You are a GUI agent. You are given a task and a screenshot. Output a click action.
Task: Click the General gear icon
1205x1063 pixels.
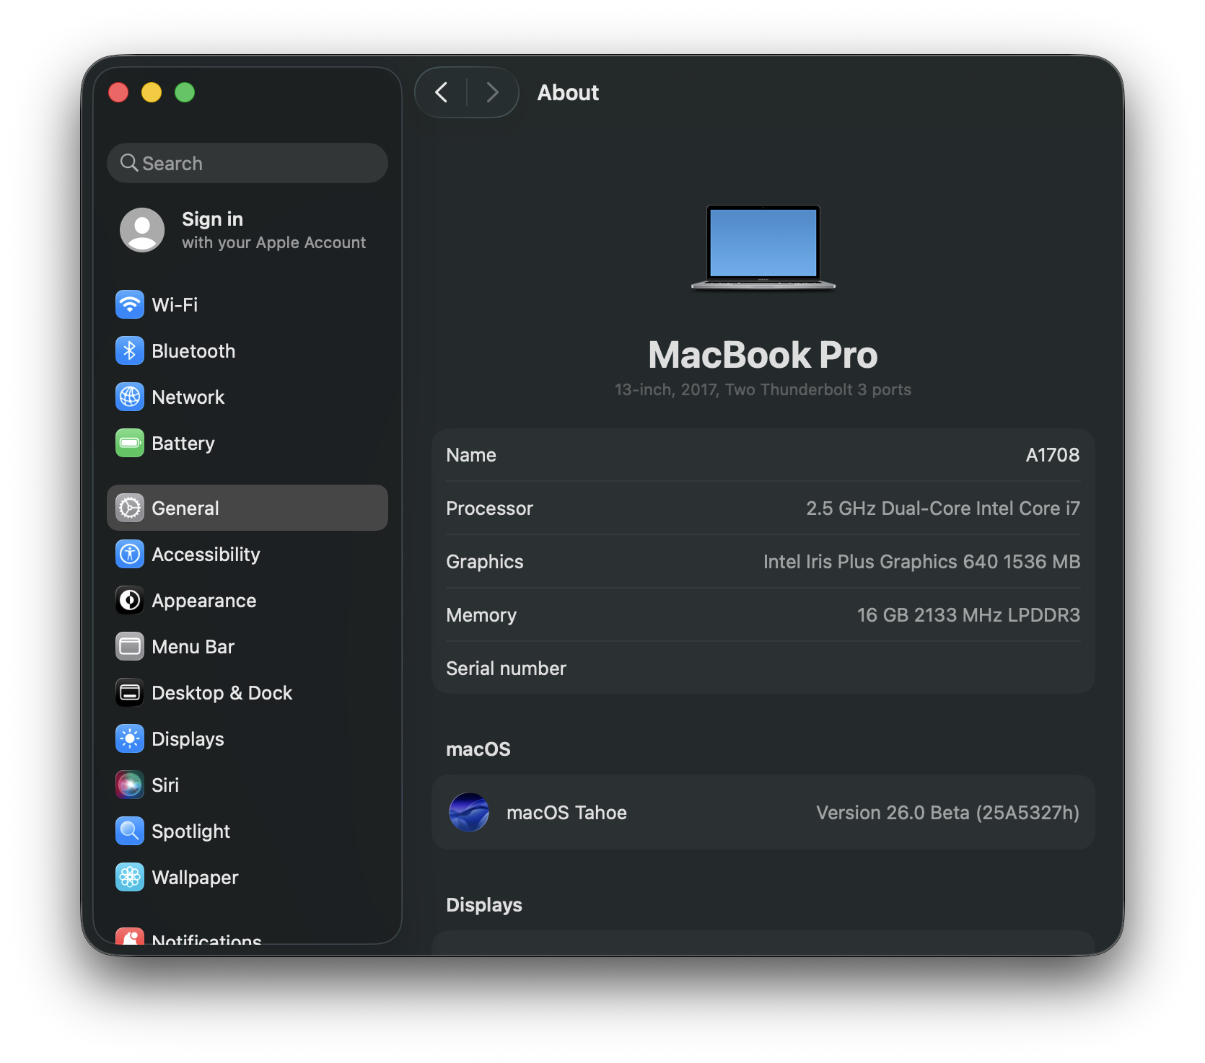pos(130,508)
